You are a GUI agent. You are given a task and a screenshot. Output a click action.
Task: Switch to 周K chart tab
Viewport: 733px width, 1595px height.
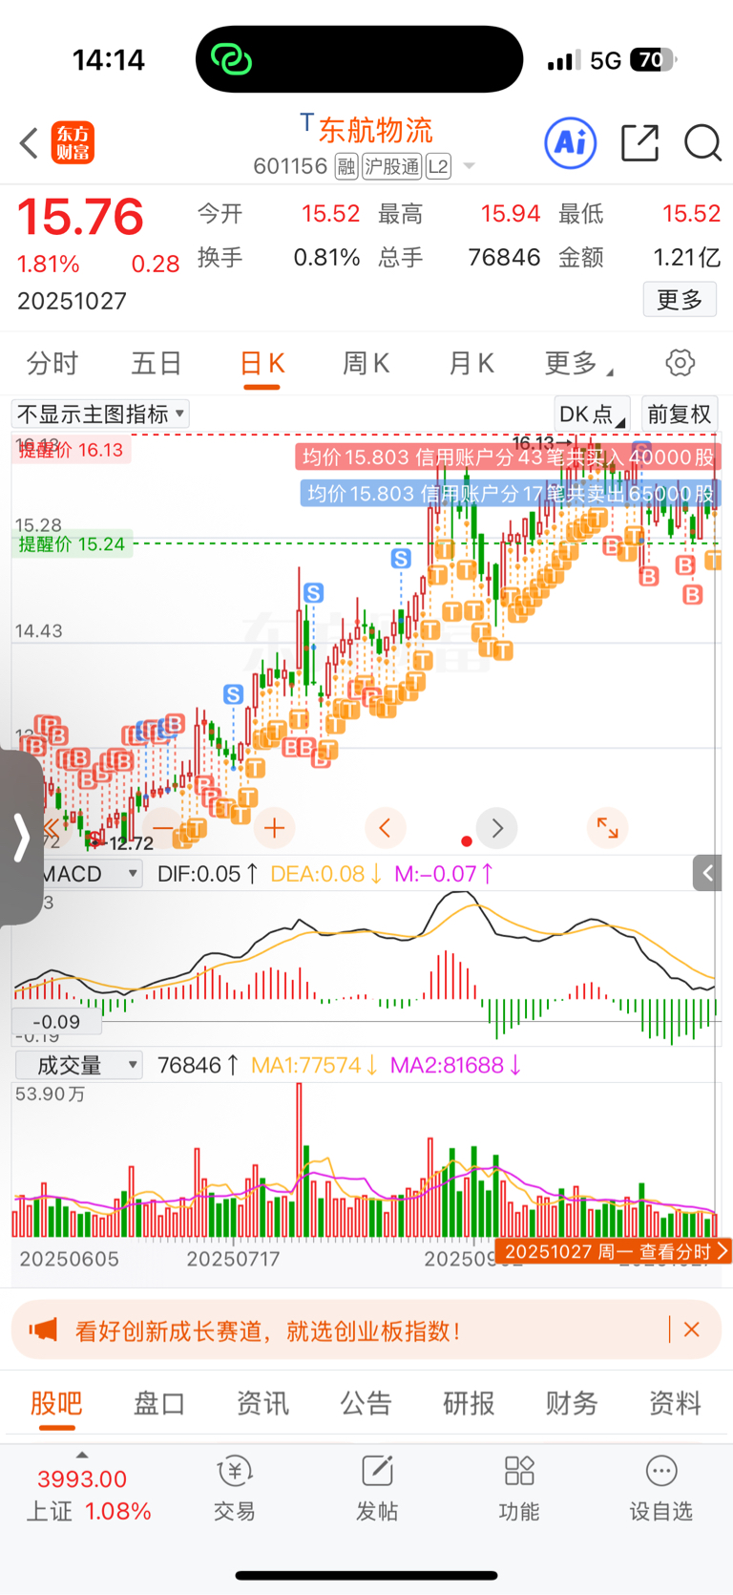click(x=366, y=363)
